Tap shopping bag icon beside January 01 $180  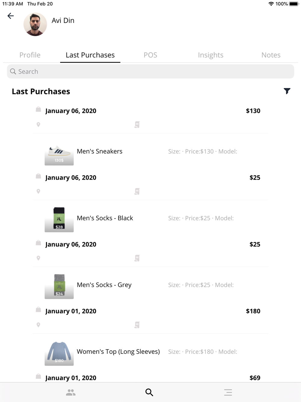pos(38,309)
